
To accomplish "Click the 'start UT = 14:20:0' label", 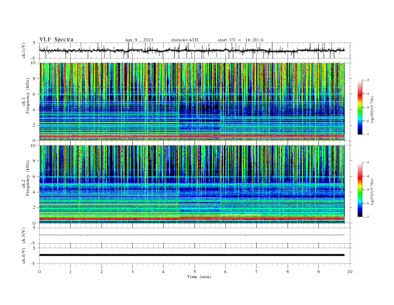I will (240, 40).
